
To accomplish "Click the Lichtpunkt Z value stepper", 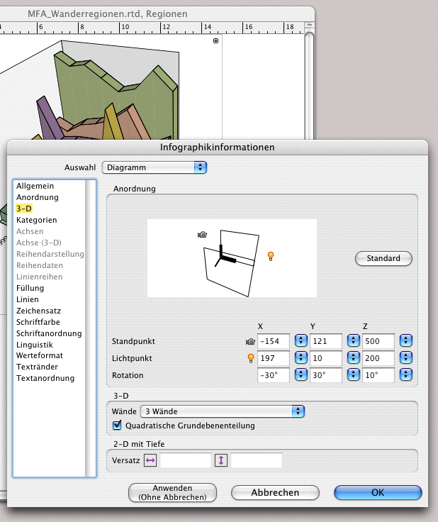I will [406, 358].
